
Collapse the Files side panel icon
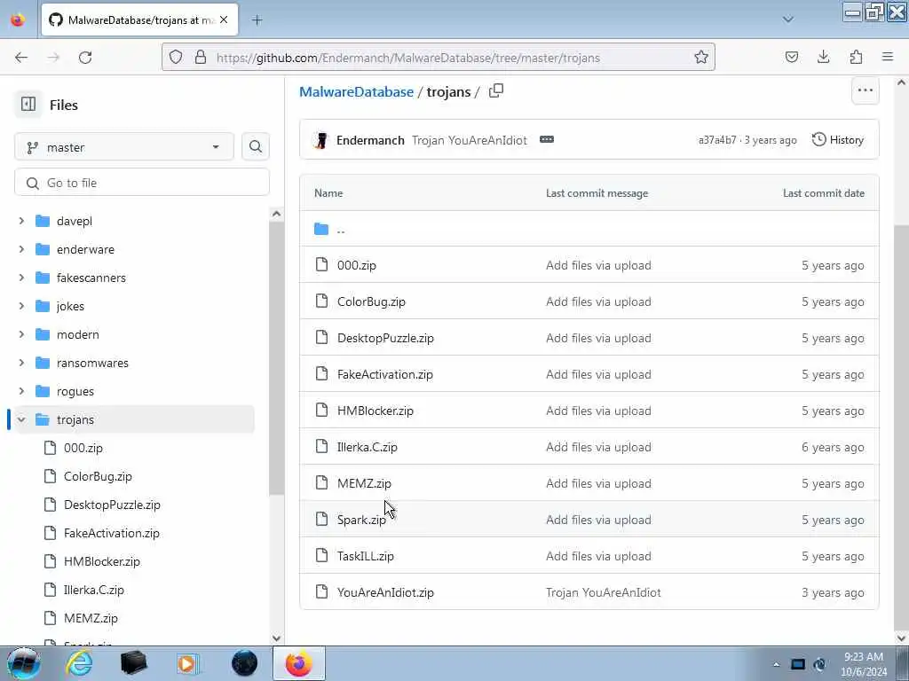(28, 105)
